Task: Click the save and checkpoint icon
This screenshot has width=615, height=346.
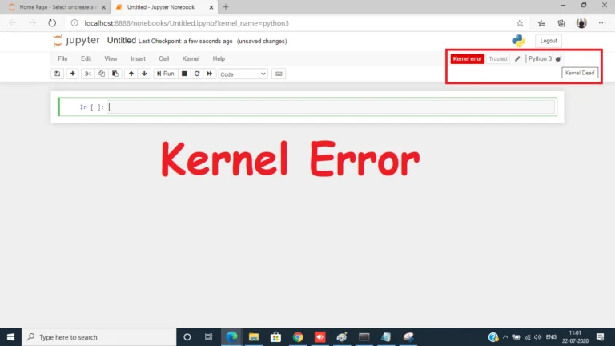Action: coord(57,74)
